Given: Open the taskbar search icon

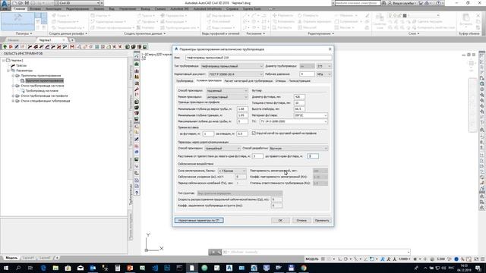Looking at the screenshot, I should 18,268.
